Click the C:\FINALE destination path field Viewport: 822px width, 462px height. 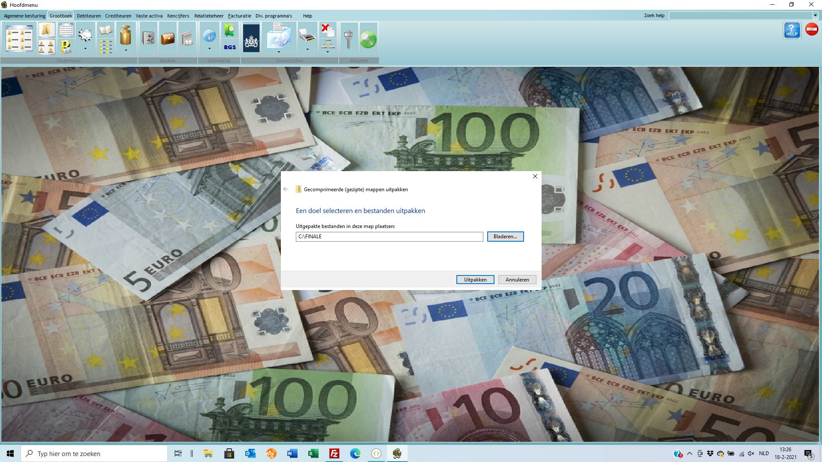tap(389, 237)
